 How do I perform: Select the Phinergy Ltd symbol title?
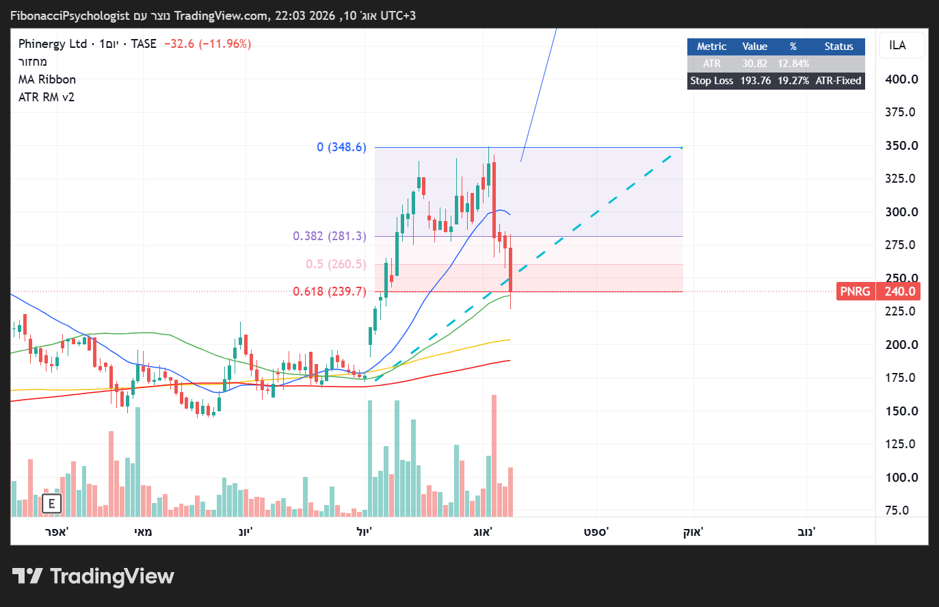tap(53, 44)
